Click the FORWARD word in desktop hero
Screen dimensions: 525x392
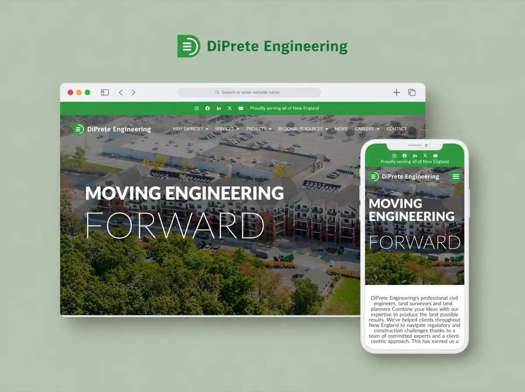point(175,226)
